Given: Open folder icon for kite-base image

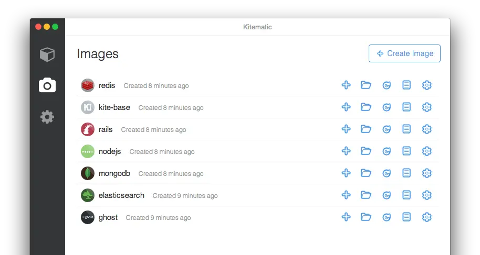Looking at the screenshot, I should click(x=366, y=107).
